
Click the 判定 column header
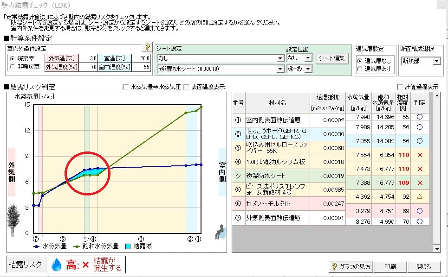pos(420,102)
